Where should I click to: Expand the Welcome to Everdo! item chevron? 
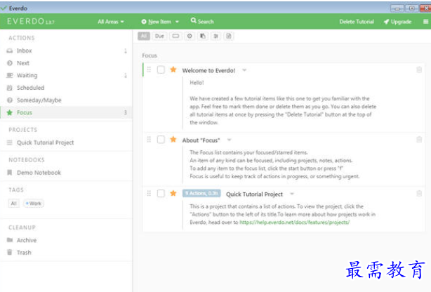pyautogui.click(x=244, y=70)
